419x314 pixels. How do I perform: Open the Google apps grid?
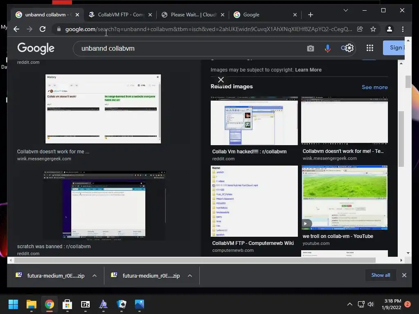pyautogui.click(x=370, y=48)
